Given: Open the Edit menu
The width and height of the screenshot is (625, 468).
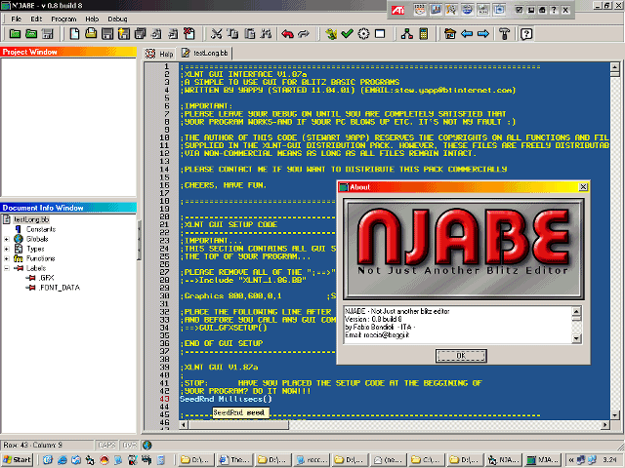Looking at the screenshot, I should click(x=36, y=19).
